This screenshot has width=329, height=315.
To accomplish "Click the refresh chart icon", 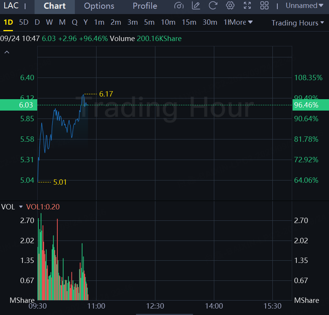I will [213, 6].
